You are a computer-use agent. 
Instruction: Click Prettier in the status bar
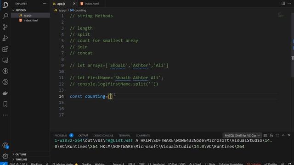click(271, 164)
